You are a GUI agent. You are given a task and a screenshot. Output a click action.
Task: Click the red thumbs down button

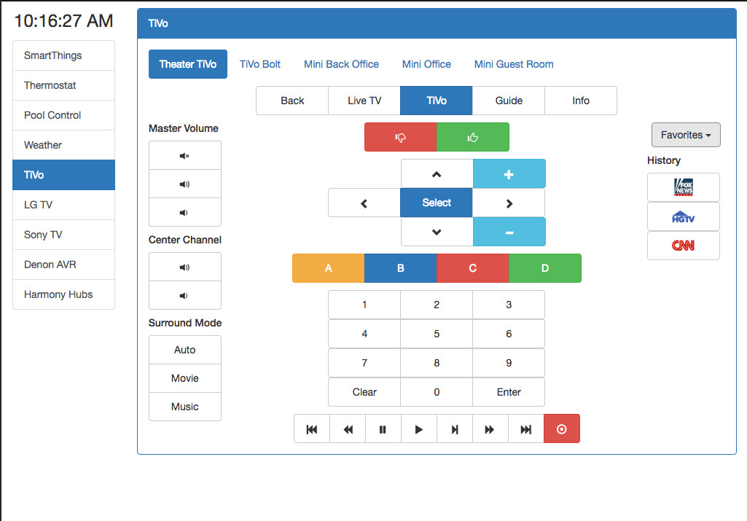click(401, 137)
